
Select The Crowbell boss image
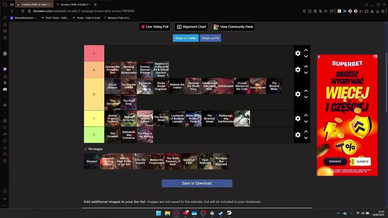point(112,135)
